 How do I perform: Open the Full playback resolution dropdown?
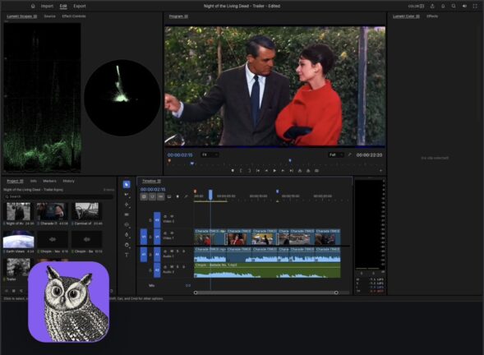point(336,154)
